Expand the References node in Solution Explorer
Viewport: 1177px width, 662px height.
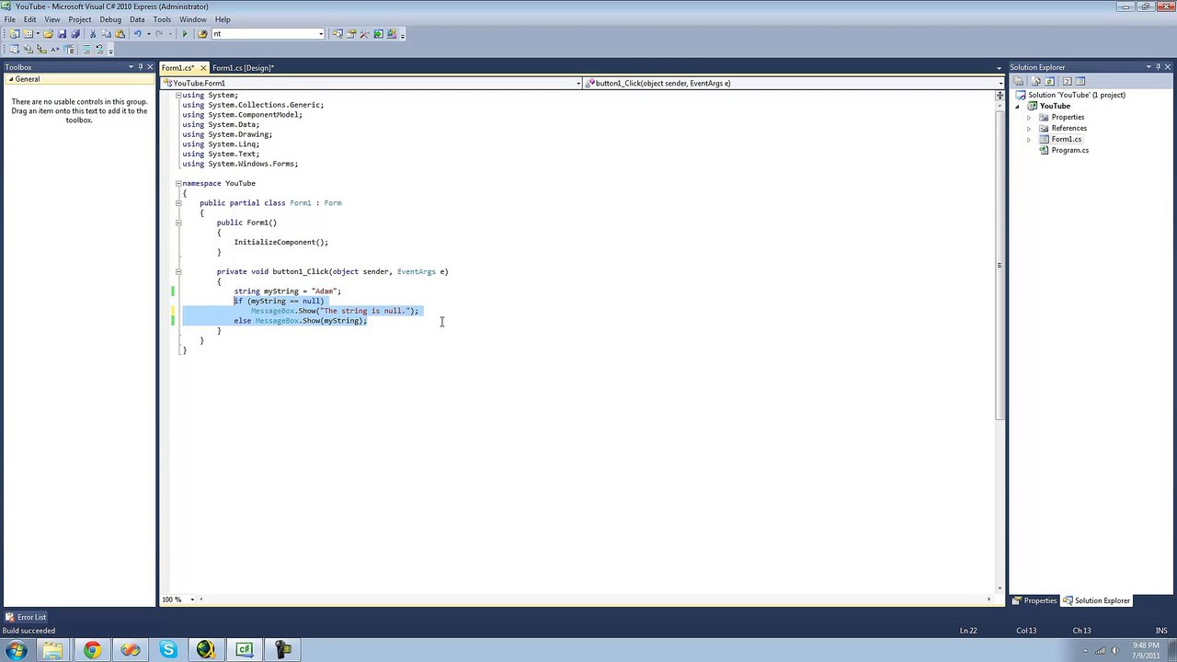click(x=1029, y=129)
